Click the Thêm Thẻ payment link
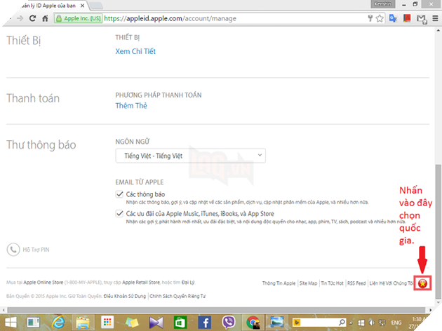The height and width of the screenshot is (331, 442). (132, 106)
